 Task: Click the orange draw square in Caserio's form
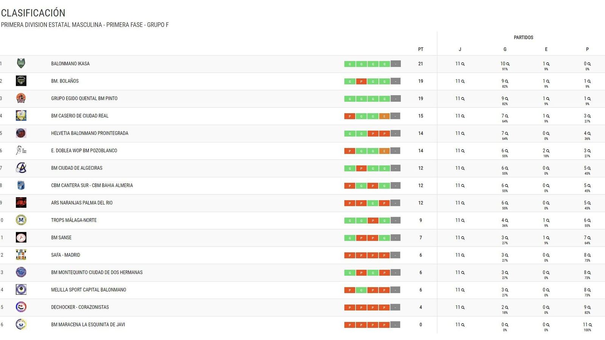pyautogui.click(x=384, y=116)
